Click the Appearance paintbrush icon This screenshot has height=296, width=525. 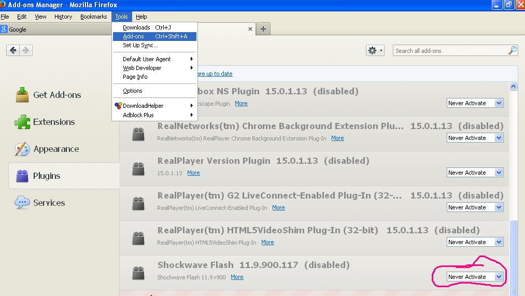point(22,149)
